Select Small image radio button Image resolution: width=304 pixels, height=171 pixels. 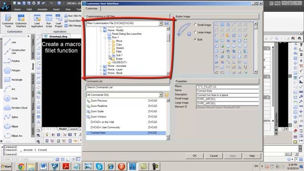[195, 25]
